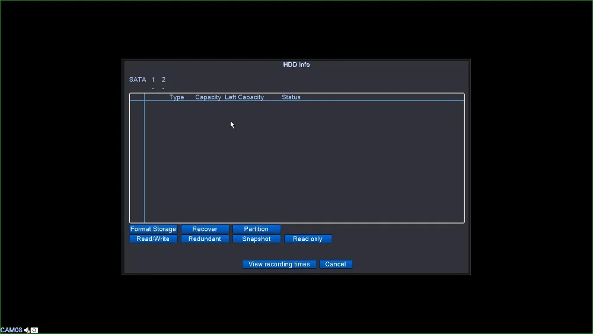Click SATA port number 1
593x334 pixels.
pyautogui.click(x=153, y=79)
